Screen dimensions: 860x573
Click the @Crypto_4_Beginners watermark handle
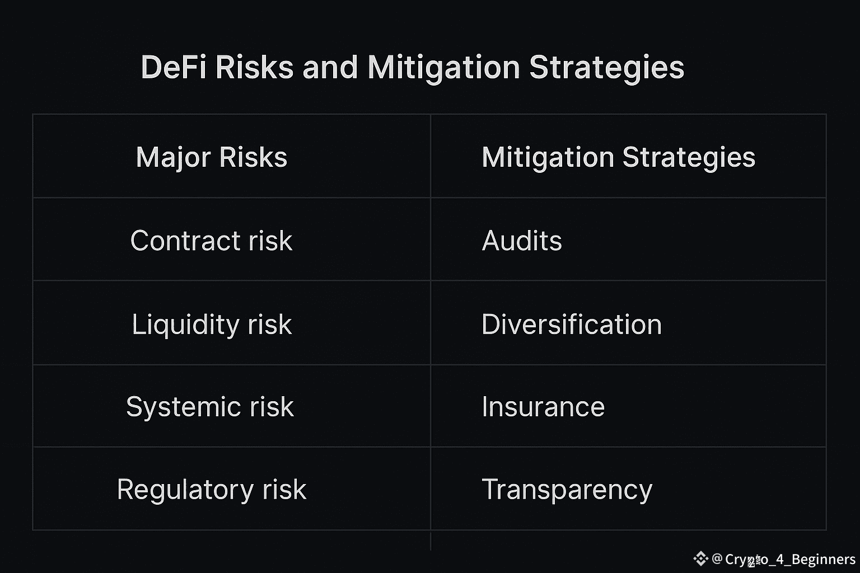[x=783, y=559]
